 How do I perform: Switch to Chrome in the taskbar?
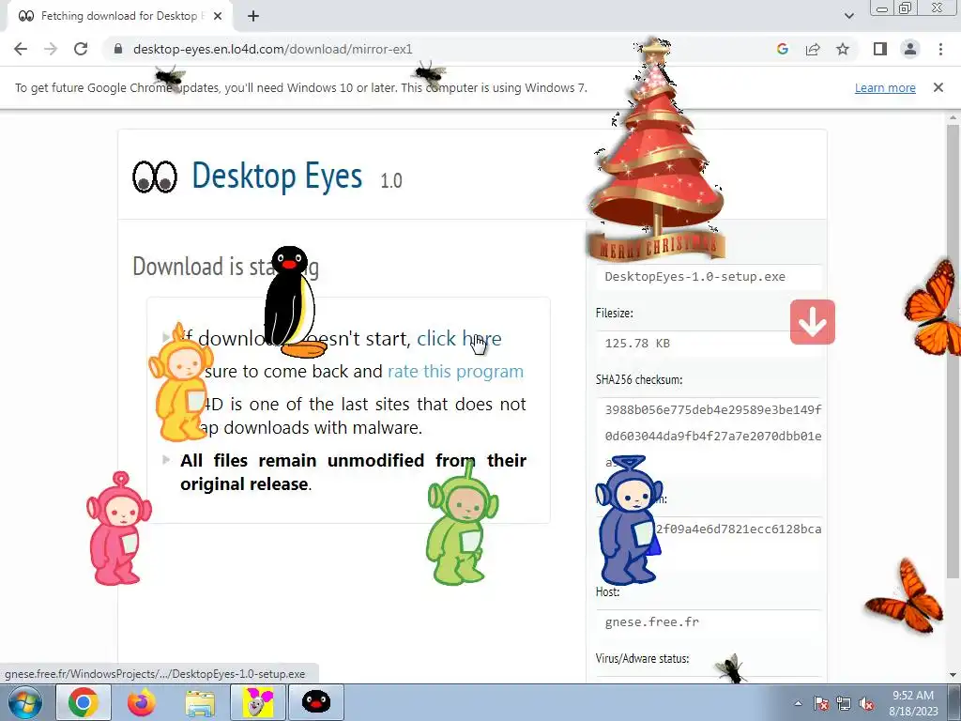click(x=84, y=702)
